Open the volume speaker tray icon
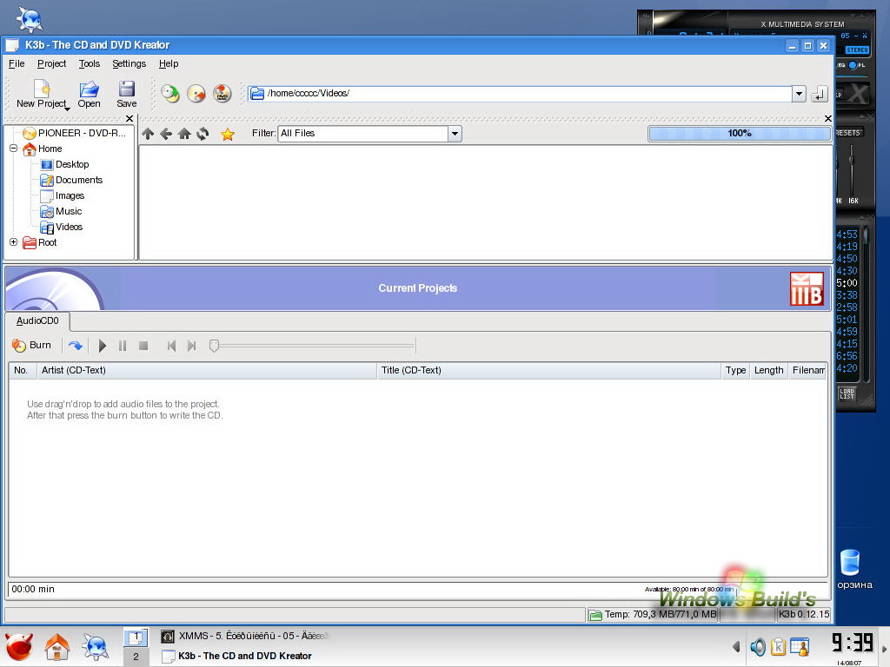The width and height of the screenshot is (890, 667). click(x=758, y=646)
